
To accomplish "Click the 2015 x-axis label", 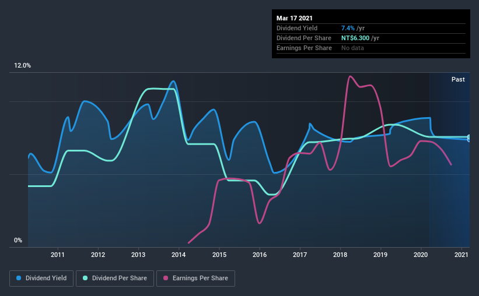I will (x=219, y=255).
